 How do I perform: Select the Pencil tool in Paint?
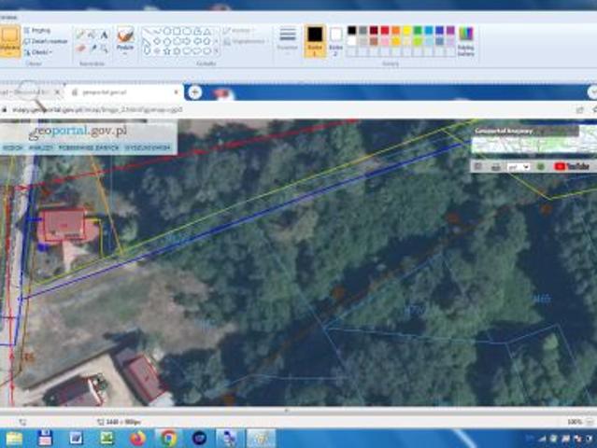81,35
